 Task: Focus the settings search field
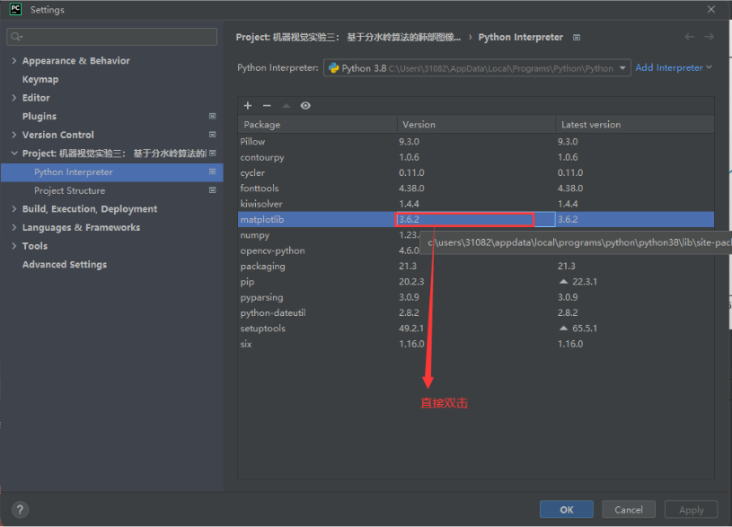[112, 37]
